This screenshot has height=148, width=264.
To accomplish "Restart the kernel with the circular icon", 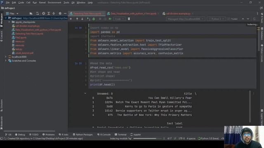I will [105, 19].
